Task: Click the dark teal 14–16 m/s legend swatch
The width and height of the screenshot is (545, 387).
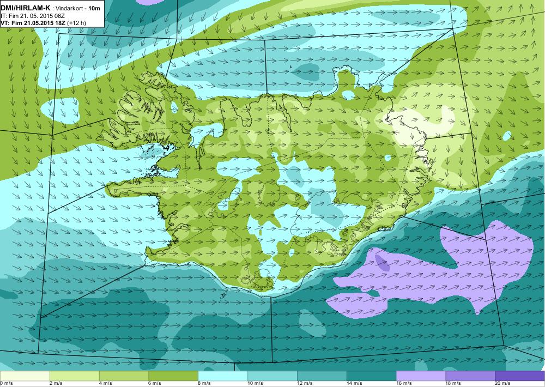Action: pyautogui.click(x=371, y=376)
